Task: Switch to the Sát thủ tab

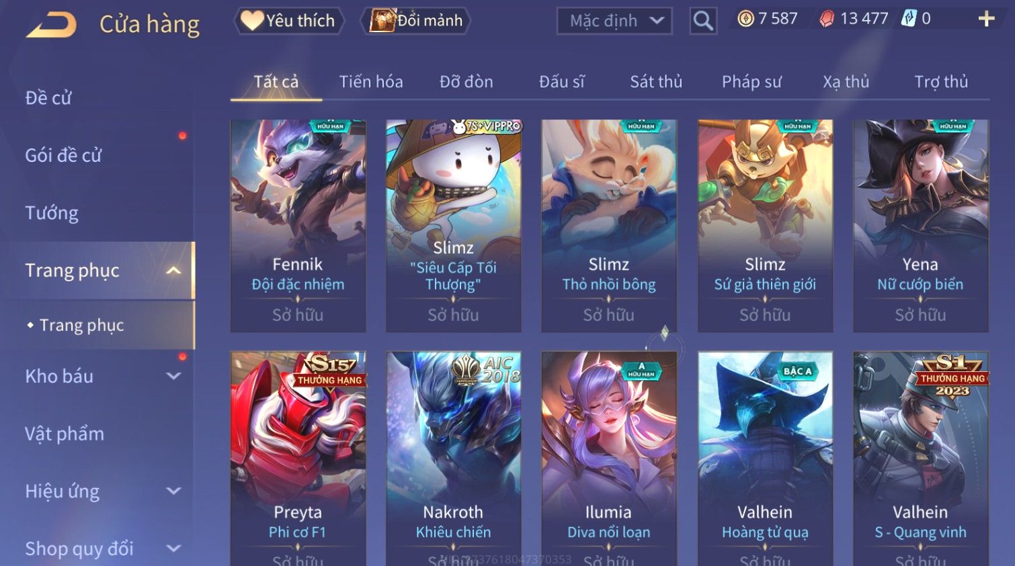Action: coord(656,82)
